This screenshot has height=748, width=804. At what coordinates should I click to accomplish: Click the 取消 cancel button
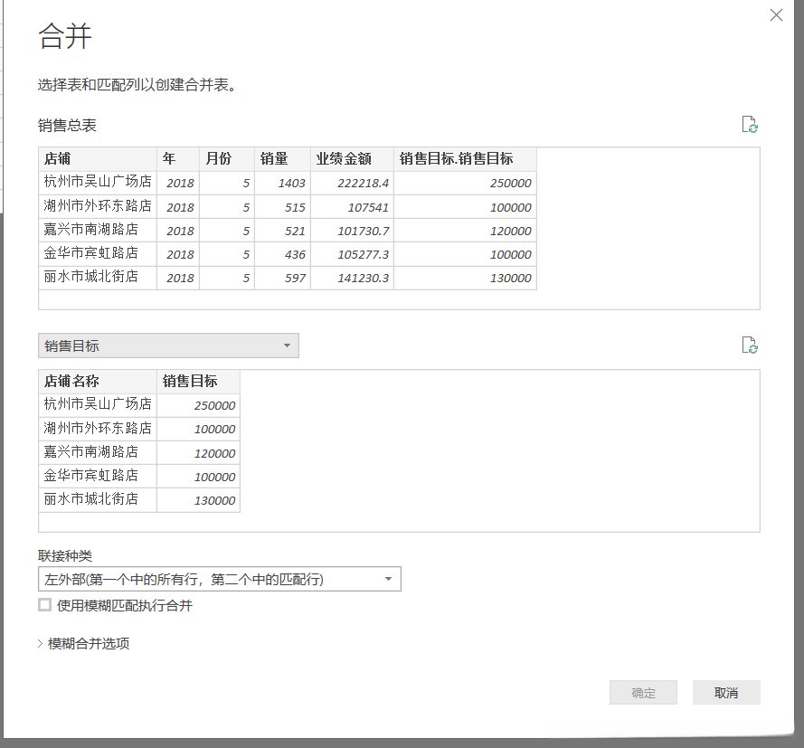click(726, 692)
